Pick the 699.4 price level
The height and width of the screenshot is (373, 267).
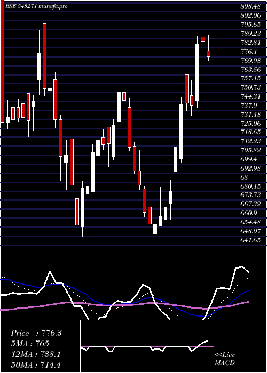[x=249, y=159]
